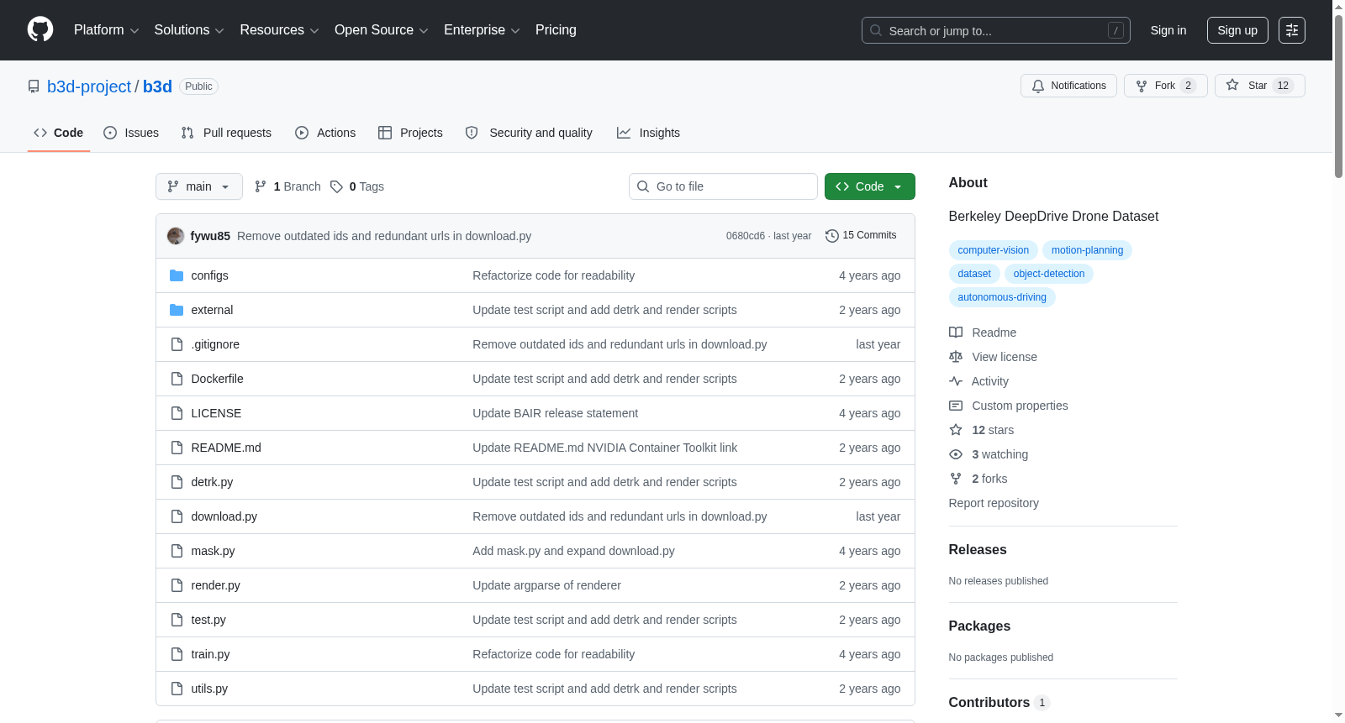The image size is (1345, 723).
Task: Click the fork icon beside 2 forks
Action: 956,479
